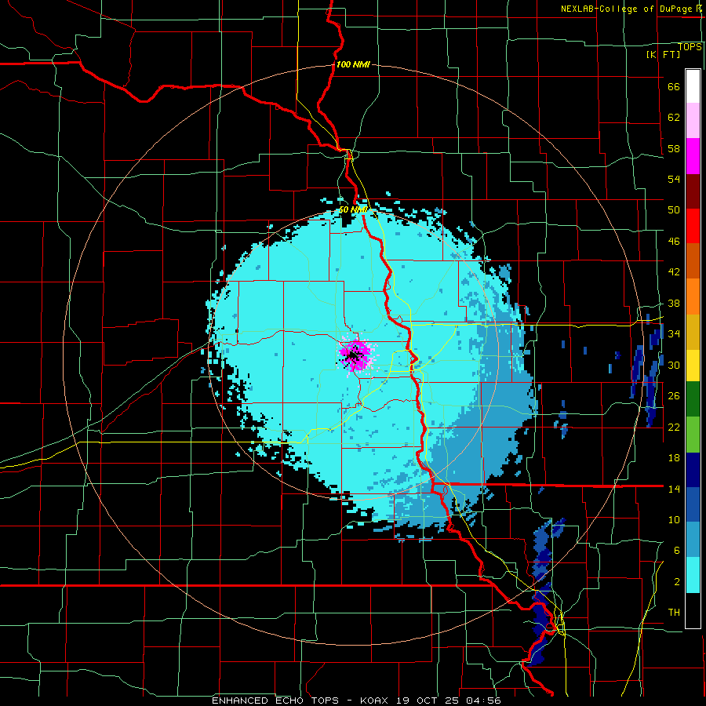Click the magenta echo cluster at radar center
Image resolution: width=706 pixels, height=706 pixels.
coord(355,354)
